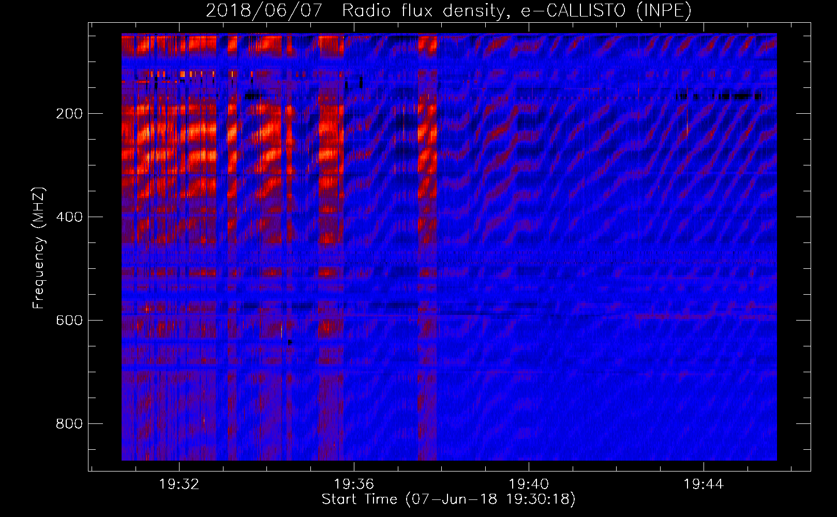Click the 400 frequency tick label

(x=69, y=217)
